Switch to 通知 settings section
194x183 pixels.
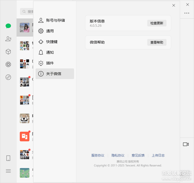(x=55, y=52)
